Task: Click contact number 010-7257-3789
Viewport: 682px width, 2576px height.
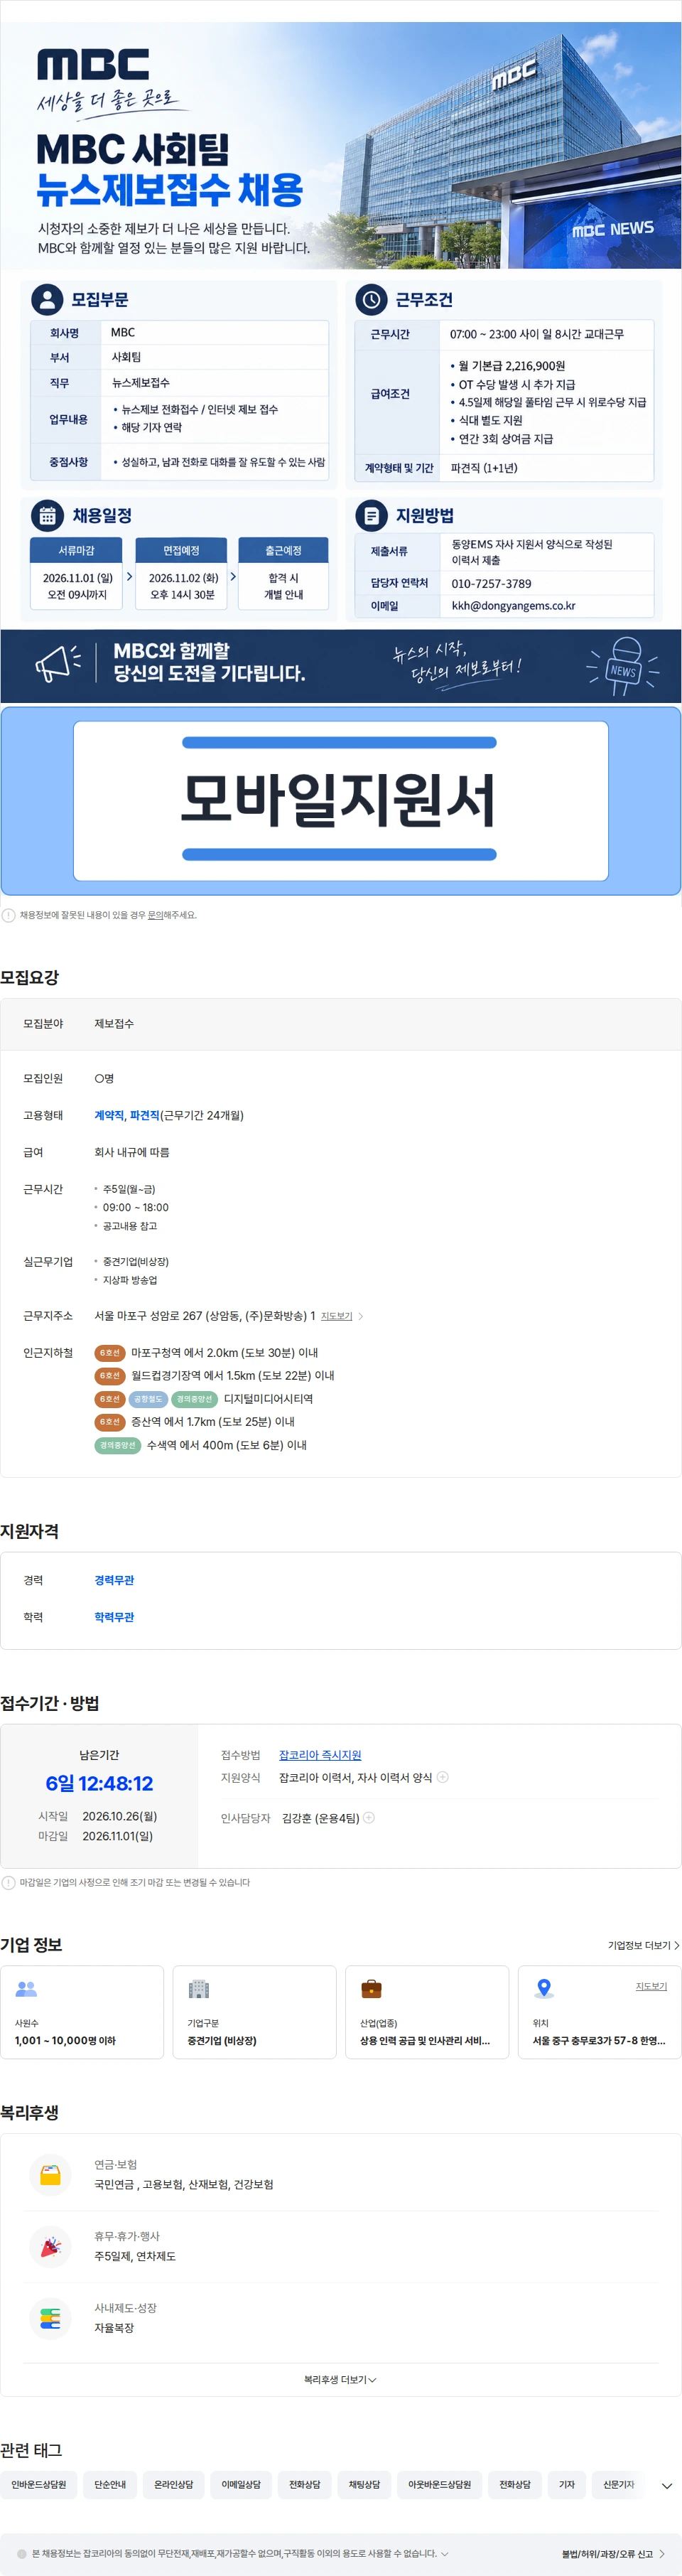Action: pos(491,584)
